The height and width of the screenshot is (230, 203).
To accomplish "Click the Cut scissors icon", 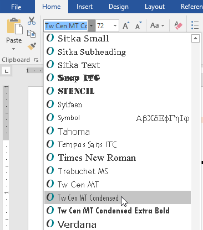I will pyautogui.click(x=32, y=21).
